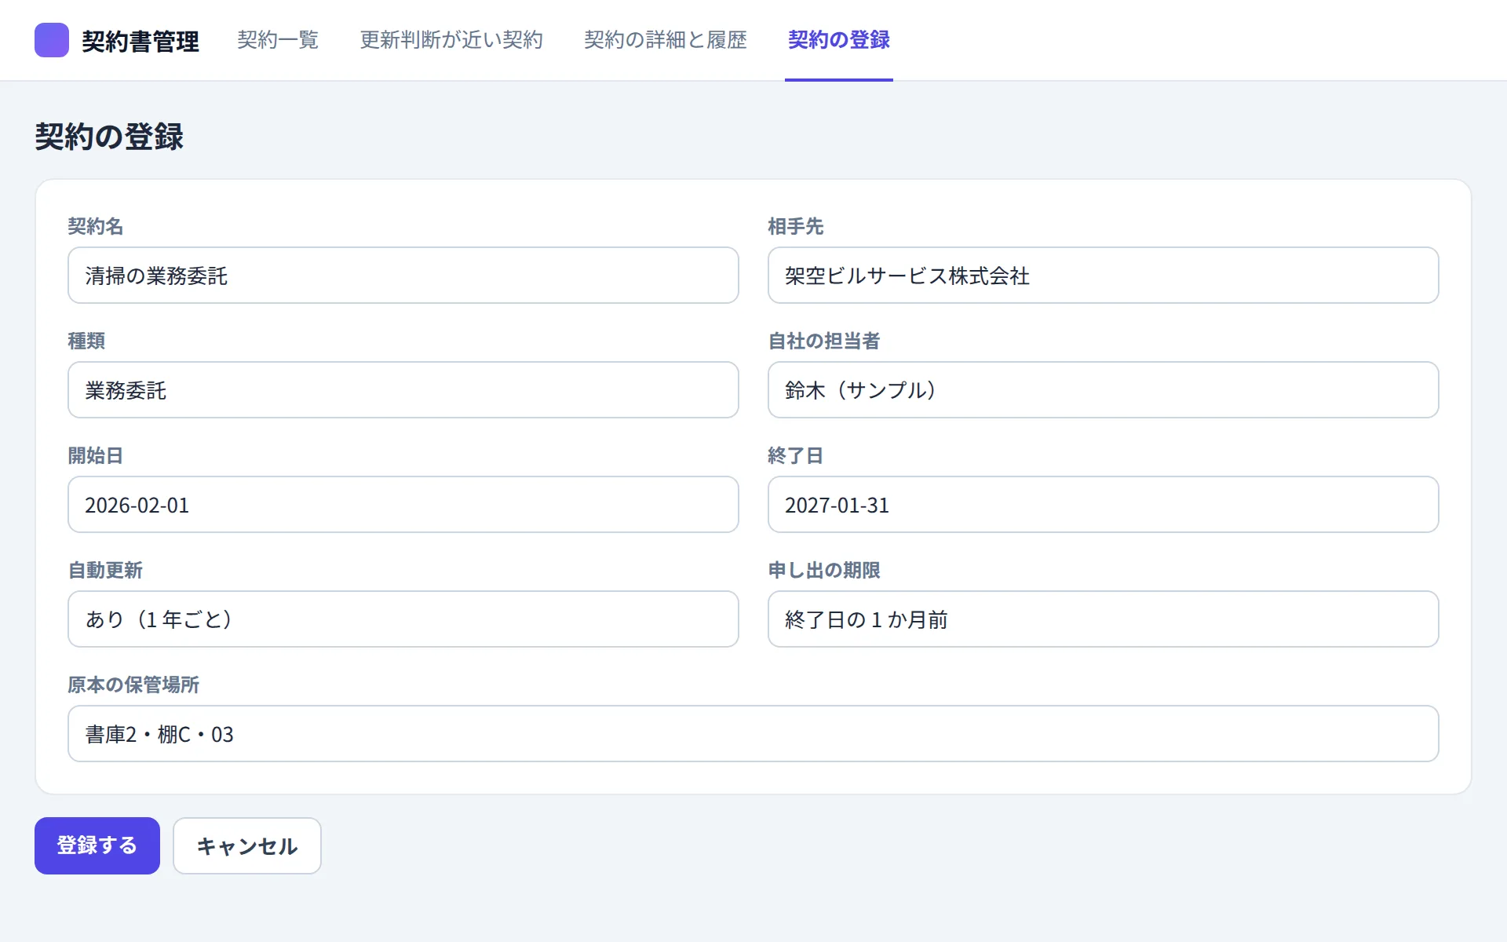Click the 種類 field showing 業務委託
Screen dimensions: 1507x942
coord(403,390)
